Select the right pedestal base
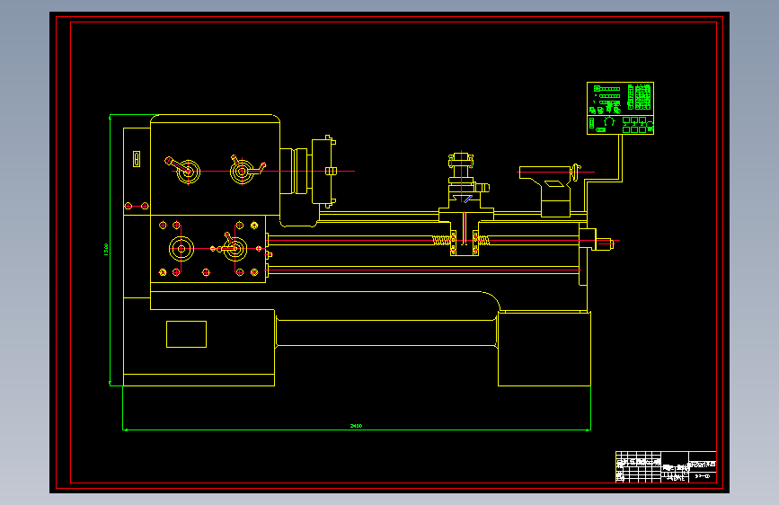Screen dimensions: 779x505 coord(544,349)
